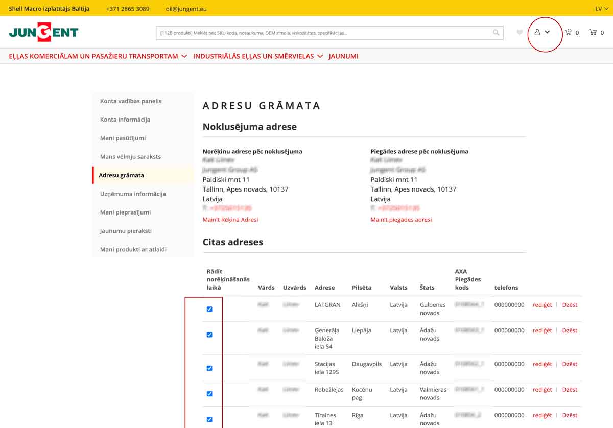Open the quote cart with bubble icon
Image resolution: width=613 pixels, height=428 pixels.
[x=568, y=32]
